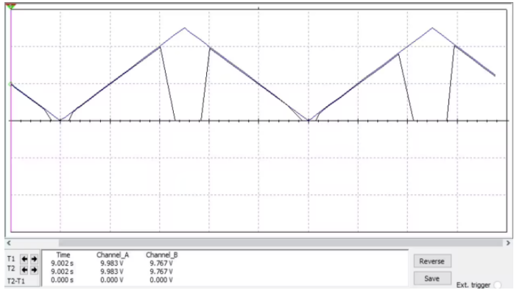Move cursor T2 left with arrow

[x=24, y=269]
